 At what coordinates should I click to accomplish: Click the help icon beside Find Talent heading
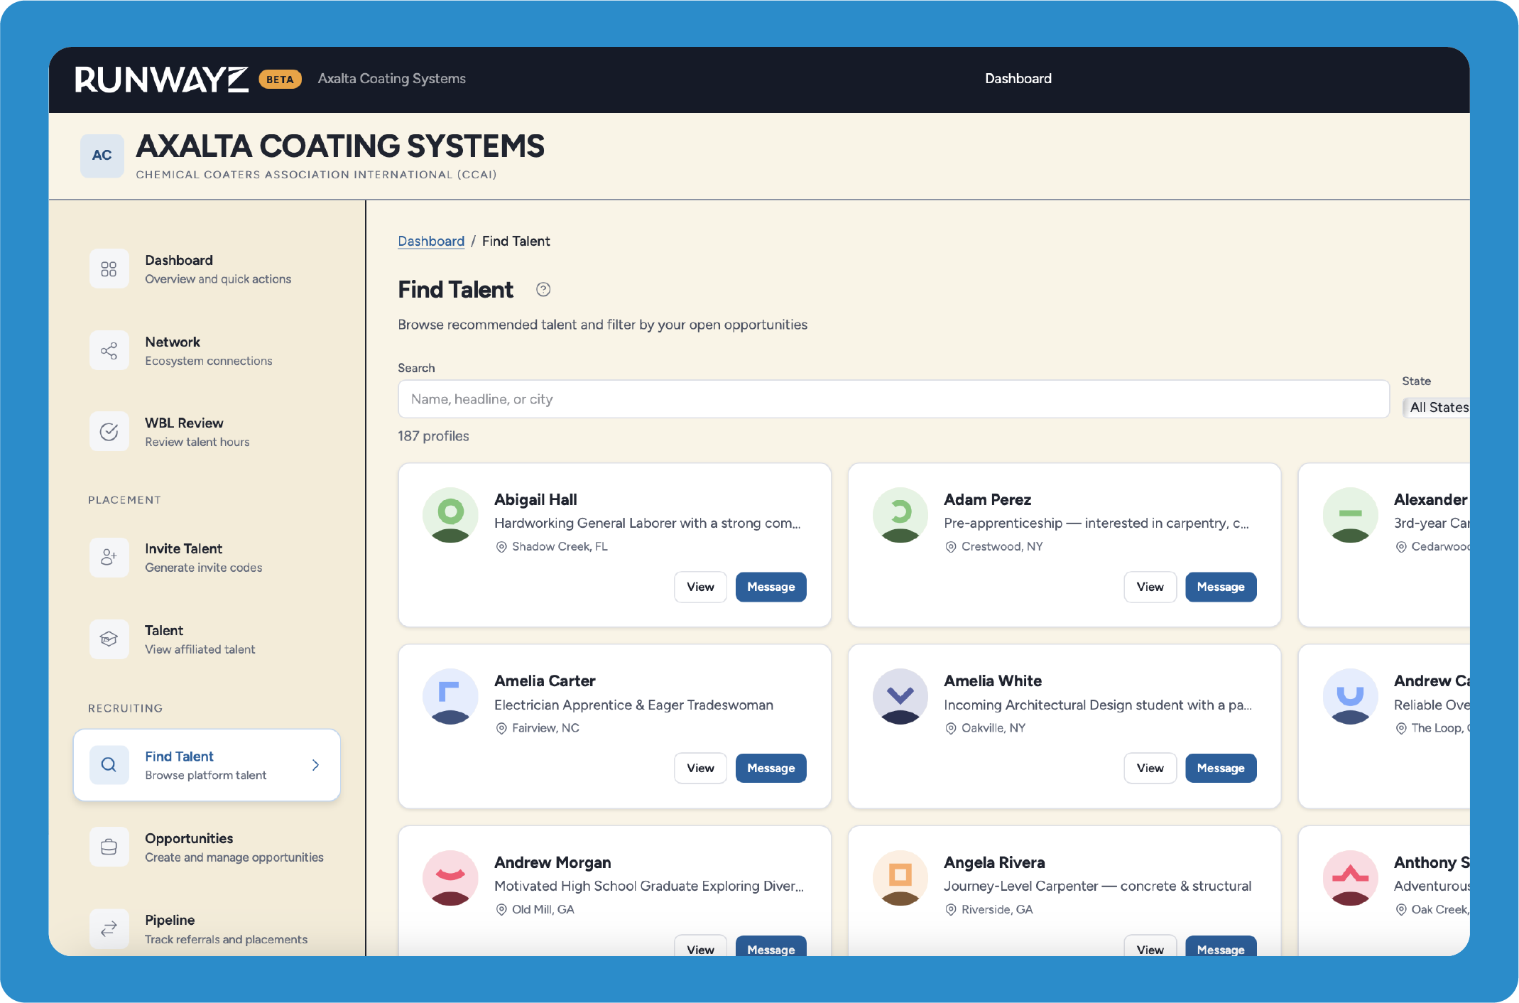(x=543, y=289)
